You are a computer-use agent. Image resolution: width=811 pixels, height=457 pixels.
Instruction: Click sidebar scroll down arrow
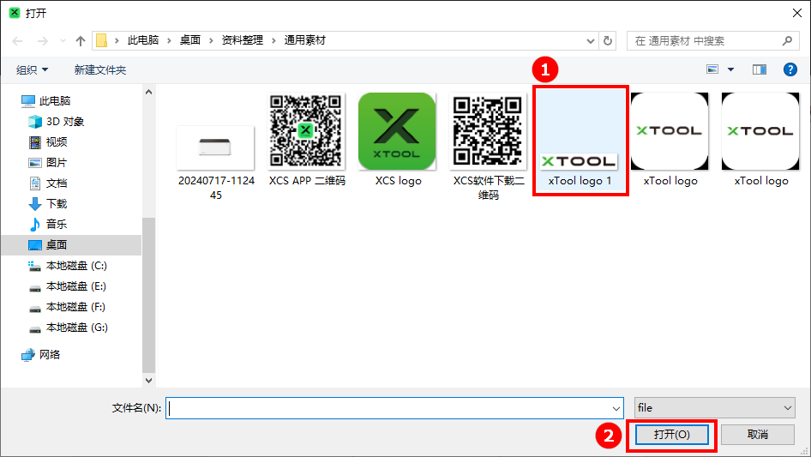tap(148, 381)
